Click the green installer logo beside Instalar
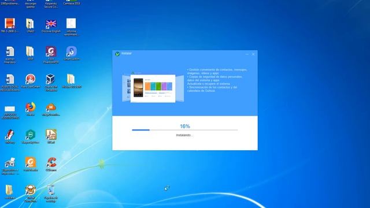Image resolution: width=370 pixels, height=208 pixels. [117, 54]
